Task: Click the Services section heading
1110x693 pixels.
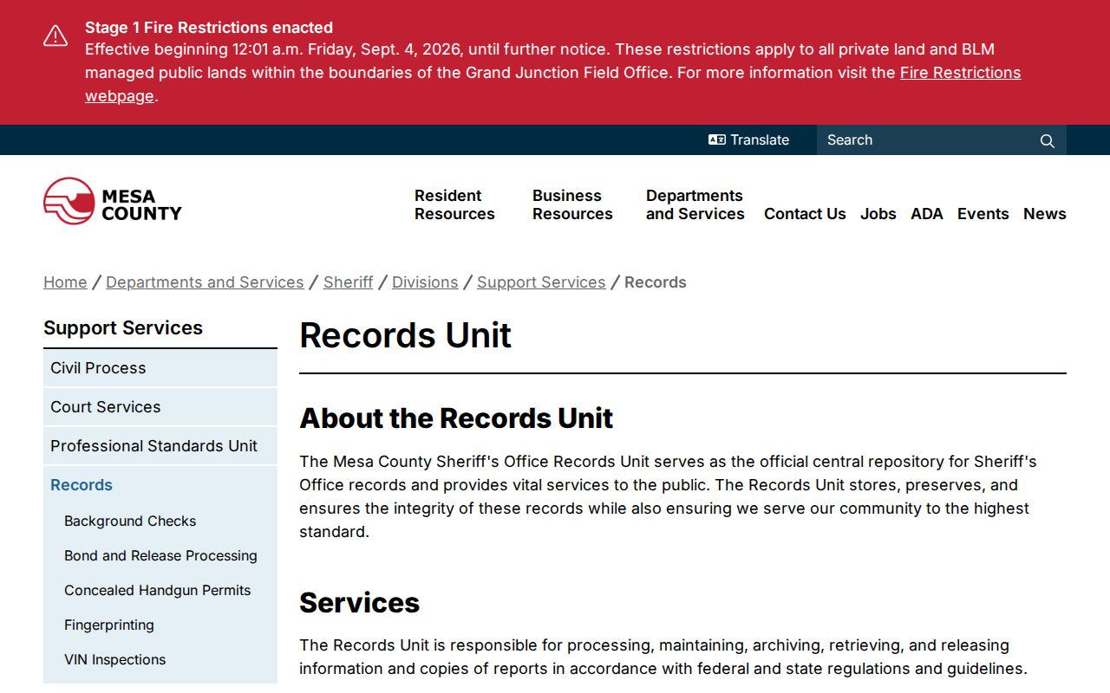Action: point(360,603)
